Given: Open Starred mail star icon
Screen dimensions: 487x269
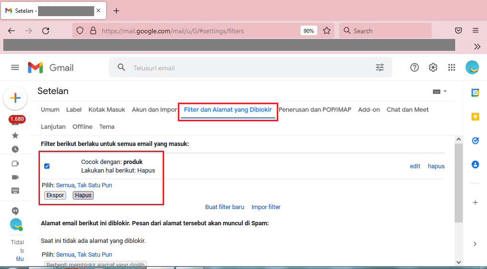Looking at the screenshot, I should [x=15, y=135].
